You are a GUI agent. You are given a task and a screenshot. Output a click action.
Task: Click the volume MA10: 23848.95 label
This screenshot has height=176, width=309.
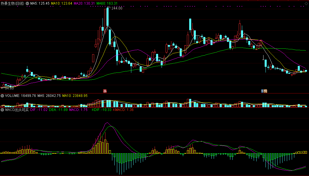tap(75, 96)
